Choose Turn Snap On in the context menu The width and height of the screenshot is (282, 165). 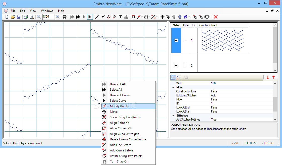(x=128, y=161)
